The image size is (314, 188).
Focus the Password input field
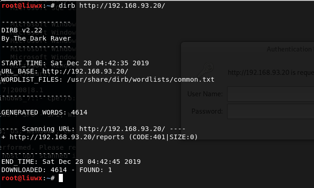click(271, 111)
